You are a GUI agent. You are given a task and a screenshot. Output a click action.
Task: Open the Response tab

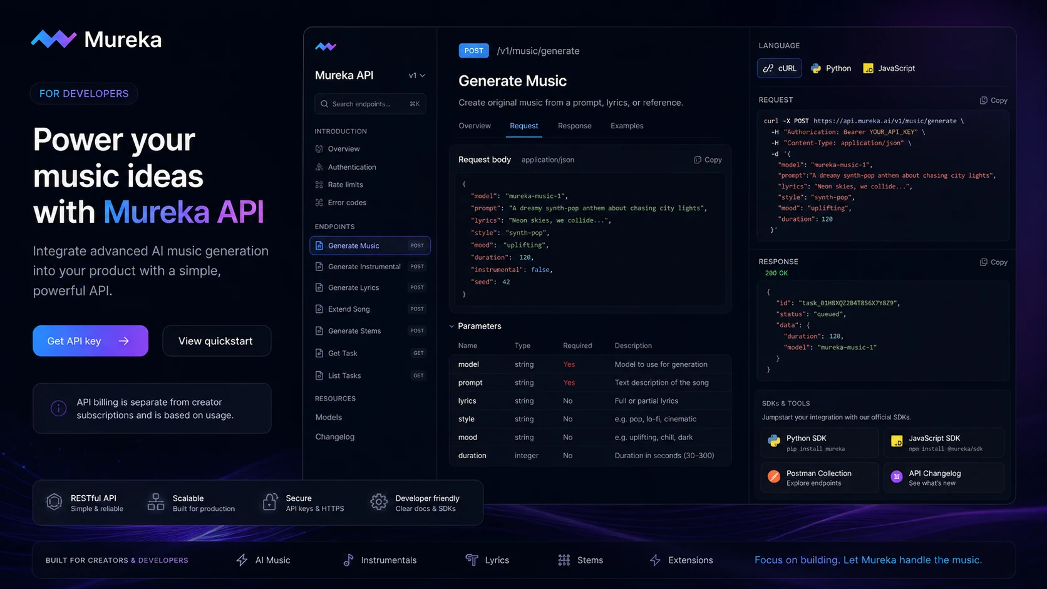[575, 126]
